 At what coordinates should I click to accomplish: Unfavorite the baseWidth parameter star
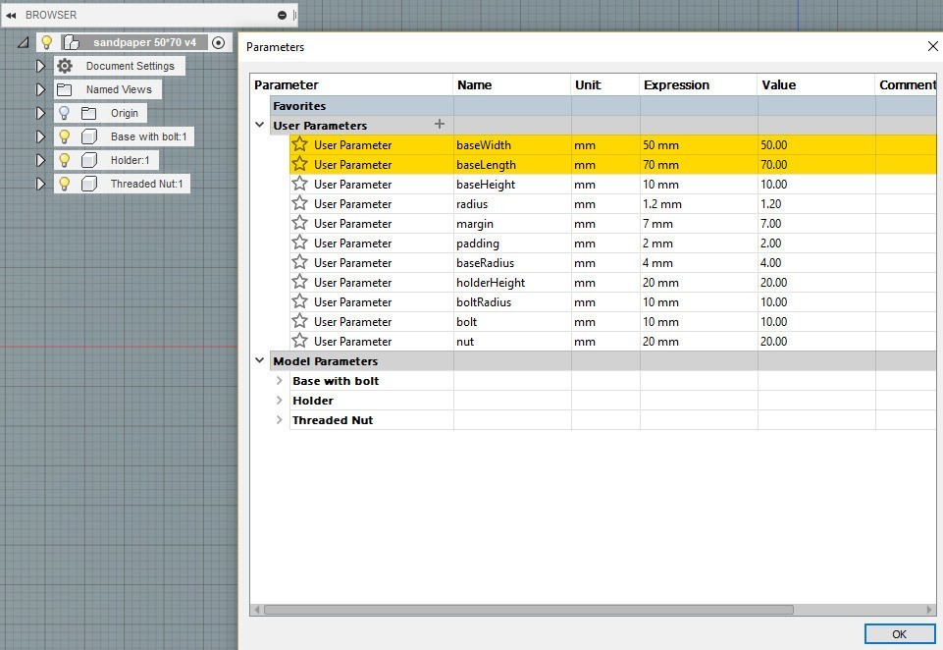click(300, 144)
